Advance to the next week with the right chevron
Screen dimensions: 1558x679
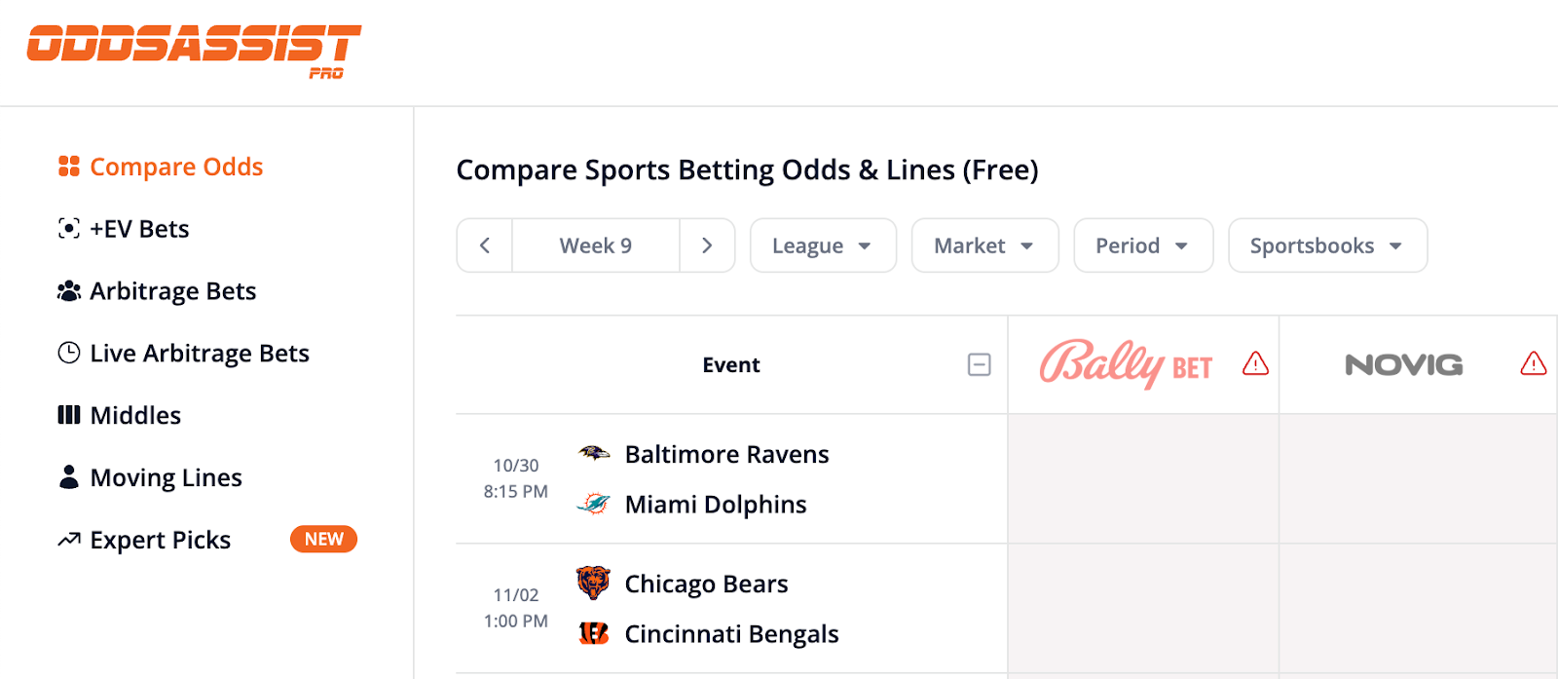[708, 245]
